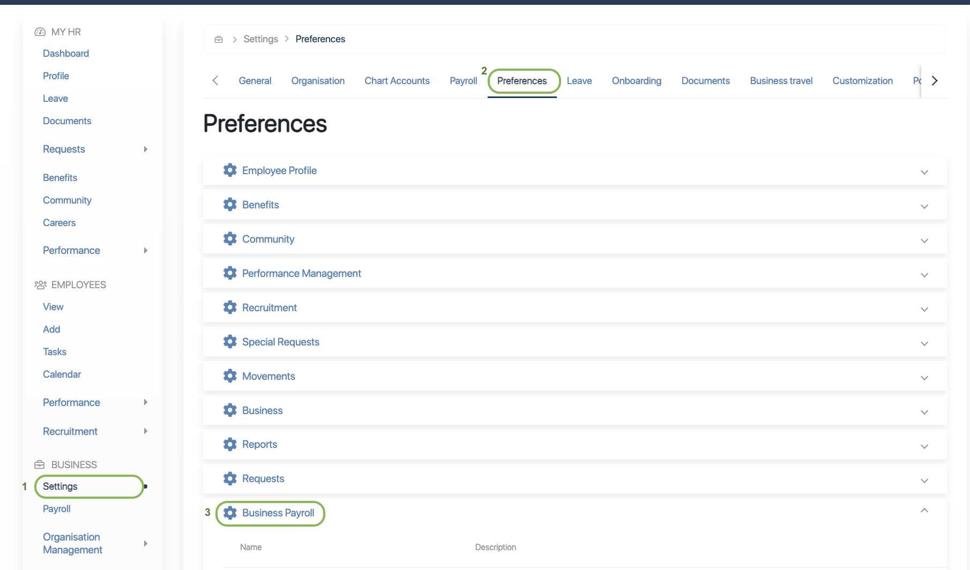
Task: Expand the Benefits preferences section chevron
Action: [x=924, y=206]
